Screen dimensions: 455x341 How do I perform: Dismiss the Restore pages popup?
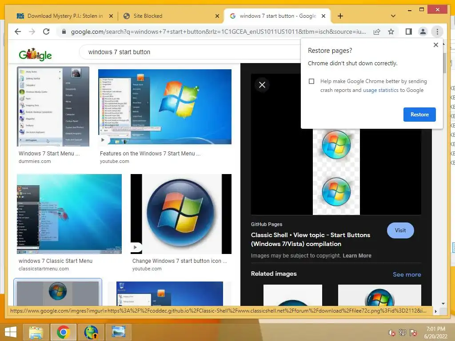pos(435,45)
